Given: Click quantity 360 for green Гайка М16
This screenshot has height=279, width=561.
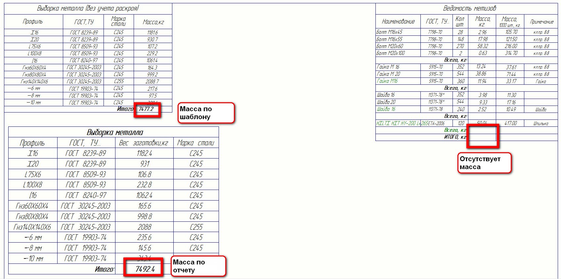Looking at the screenshot, I should (x=461, y=81).
